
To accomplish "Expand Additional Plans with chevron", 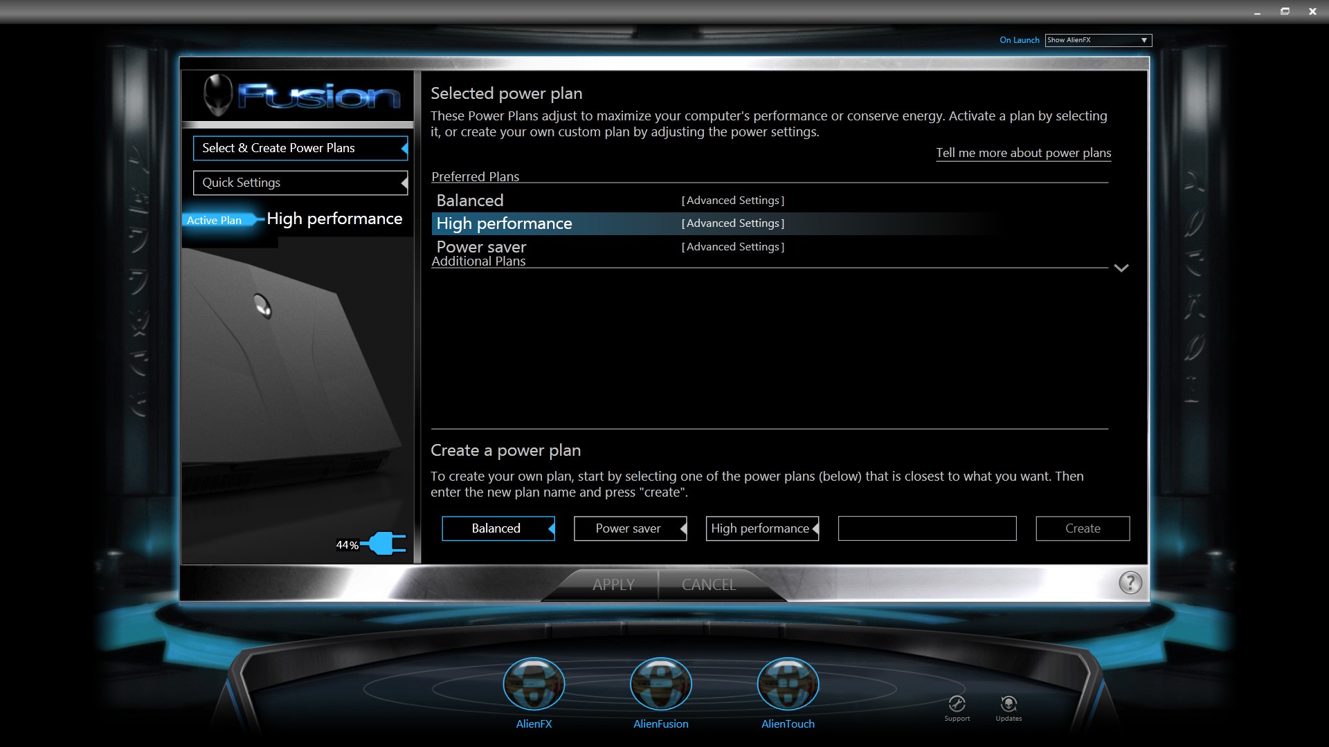I will pos(1121,268).
